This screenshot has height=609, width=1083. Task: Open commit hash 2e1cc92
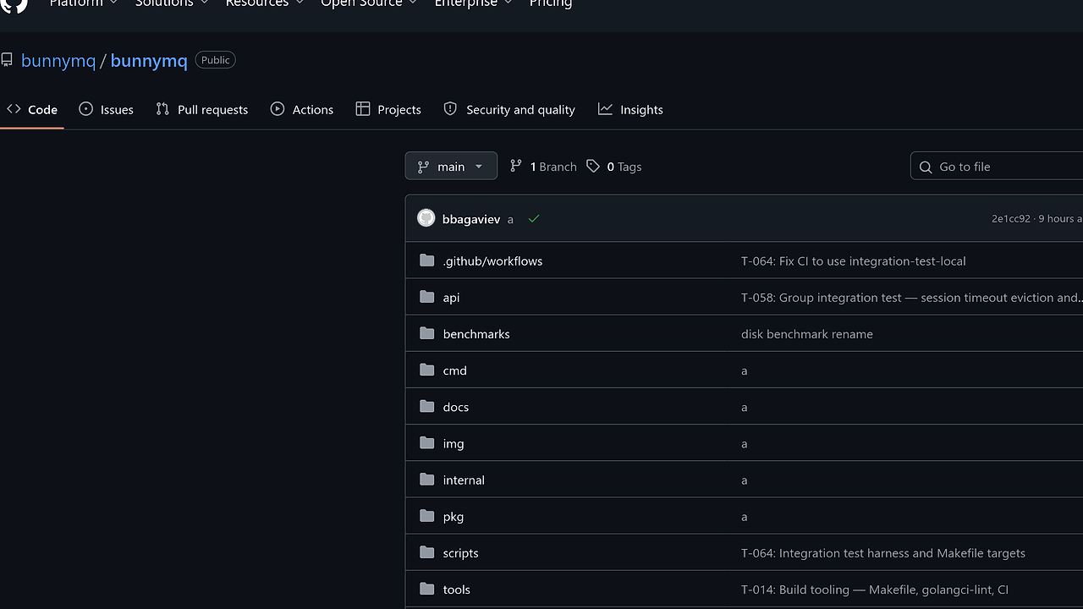click(1011, 218)
